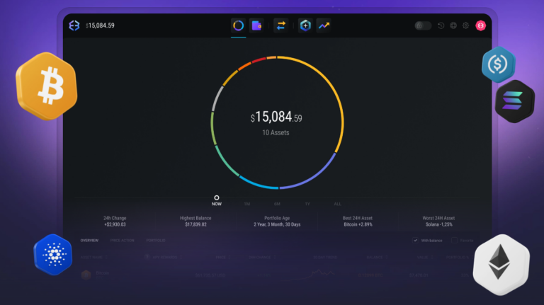Select the NOW timeline marker
The height and width of the screenshot is (305, 544).
click(217, 201)
